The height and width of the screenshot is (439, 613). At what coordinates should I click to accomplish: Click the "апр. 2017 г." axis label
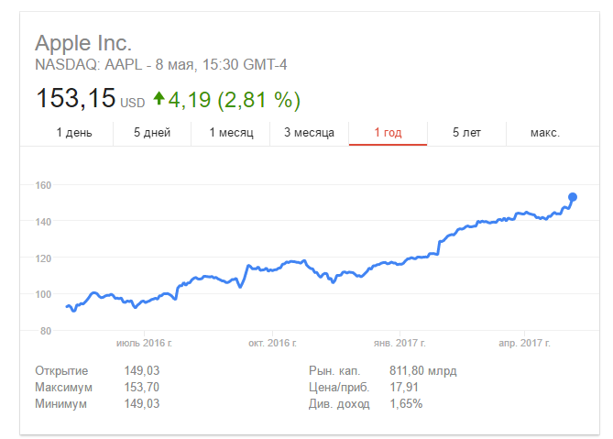click(x=523, y=343)
